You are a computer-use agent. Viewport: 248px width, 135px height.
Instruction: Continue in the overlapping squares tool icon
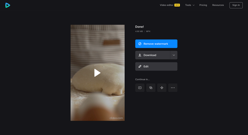(151, 88)
